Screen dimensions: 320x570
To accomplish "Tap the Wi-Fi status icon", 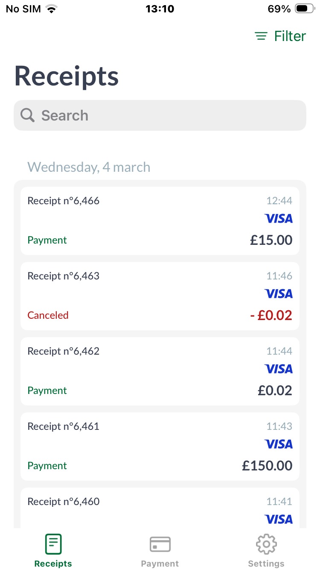I will 52,9.
